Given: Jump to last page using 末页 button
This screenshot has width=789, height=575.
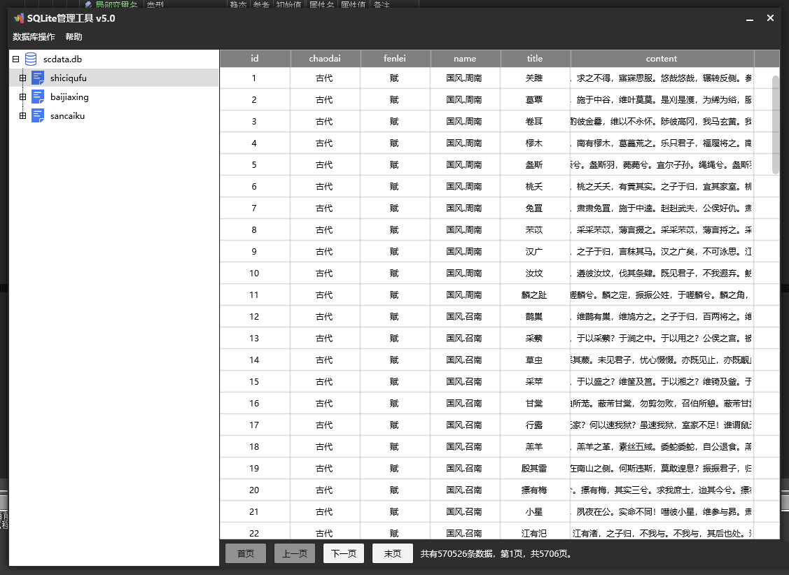Looking at the screenshot, I should [x=392, y=553].
